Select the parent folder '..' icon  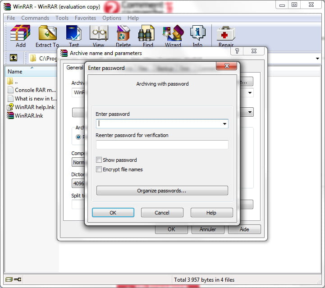[x=10, y=81]
